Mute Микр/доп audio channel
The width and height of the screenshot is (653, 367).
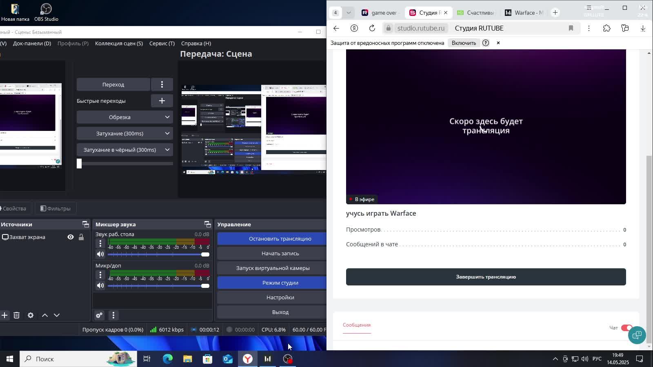click(100, 285)
